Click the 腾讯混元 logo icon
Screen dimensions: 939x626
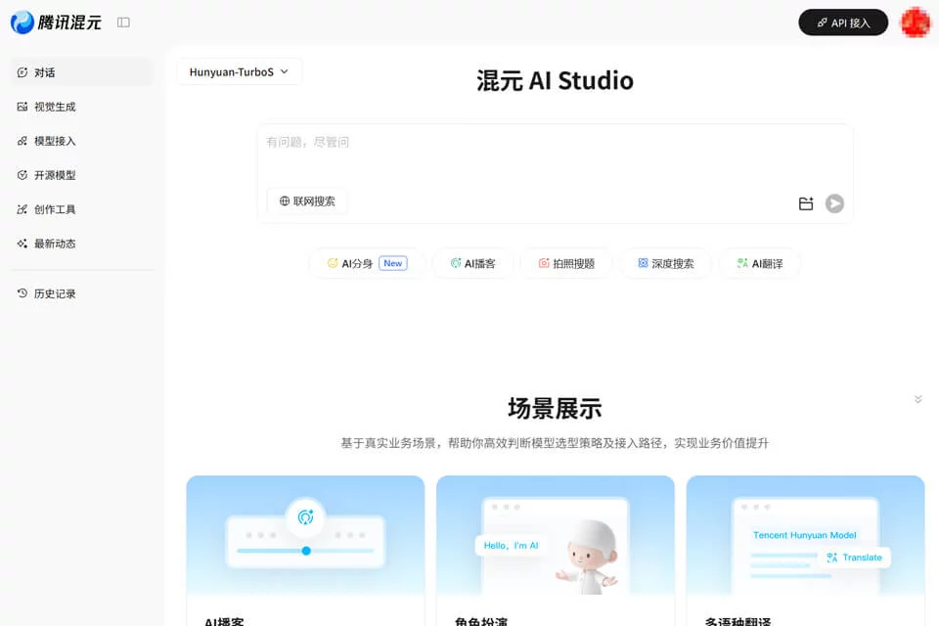click(x=22, y=22)
